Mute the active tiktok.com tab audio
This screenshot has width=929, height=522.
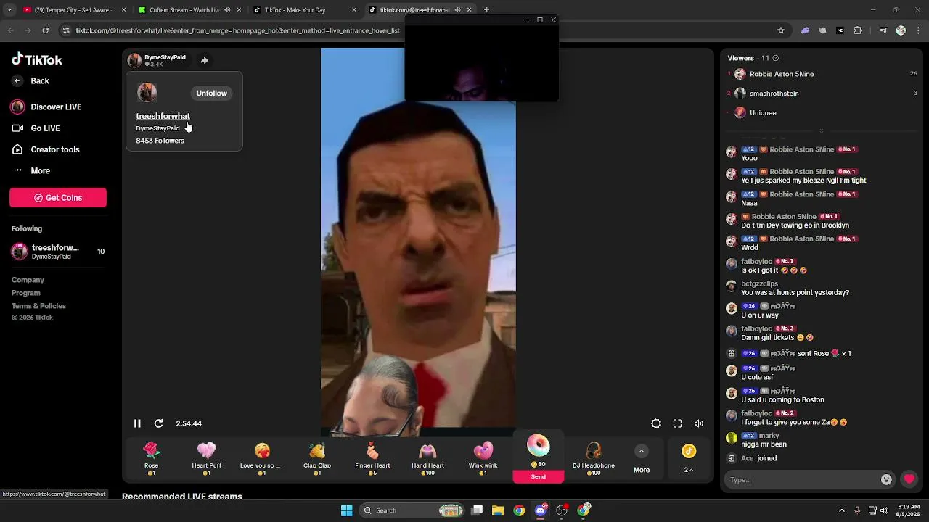pyautogui.click(x=457, y=10)
